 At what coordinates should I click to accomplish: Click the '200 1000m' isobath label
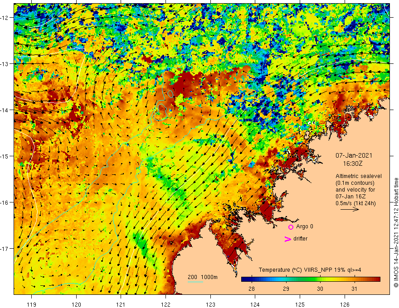pyautogui.click(x=203, y=277)
